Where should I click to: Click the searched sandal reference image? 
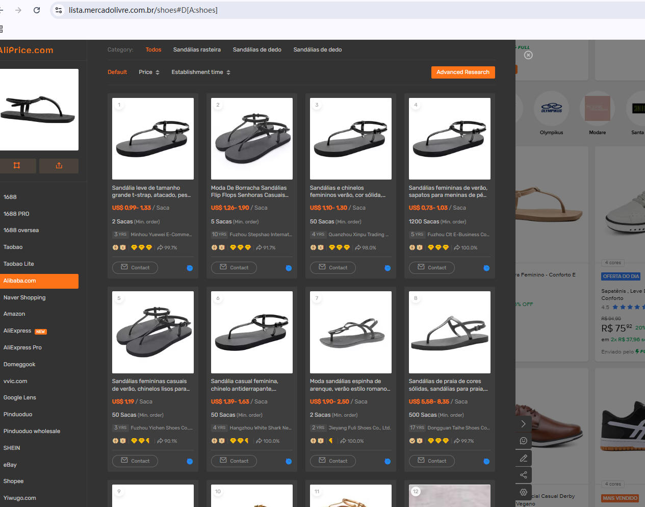(39, 110)
